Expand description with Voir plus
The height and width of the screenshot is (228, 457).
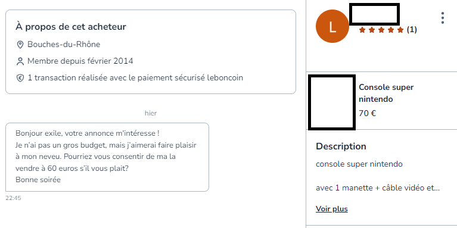(332, 209)
